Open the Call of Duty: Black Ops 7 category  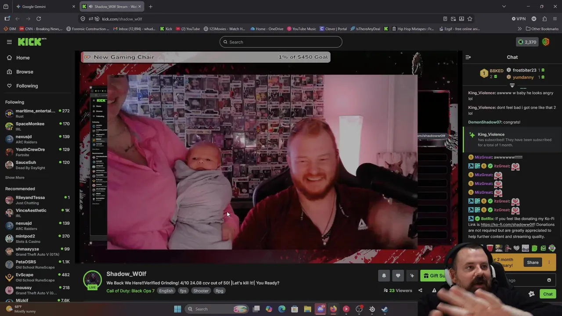(x=130, y=291)
